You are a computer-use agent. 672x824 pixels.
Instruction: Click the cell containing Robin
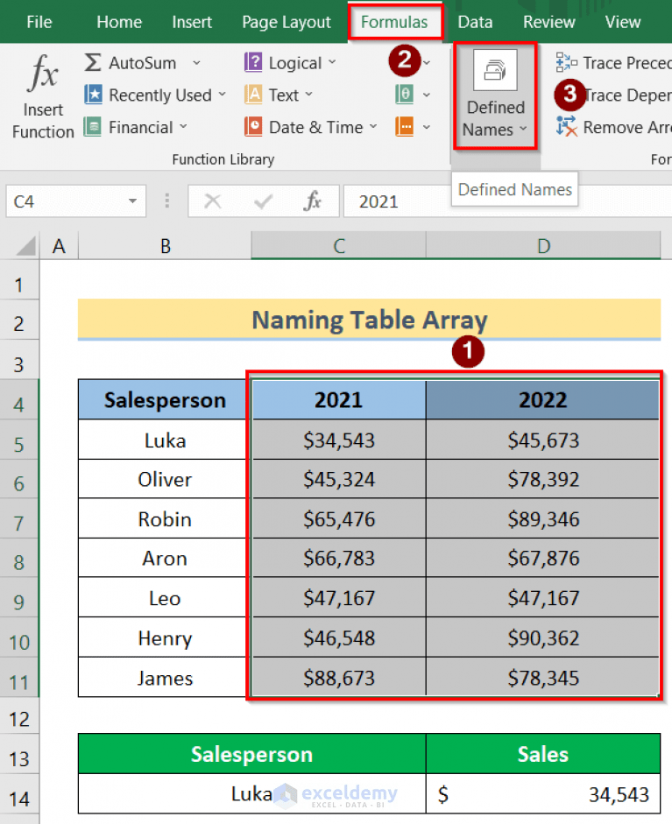point(165,518)
